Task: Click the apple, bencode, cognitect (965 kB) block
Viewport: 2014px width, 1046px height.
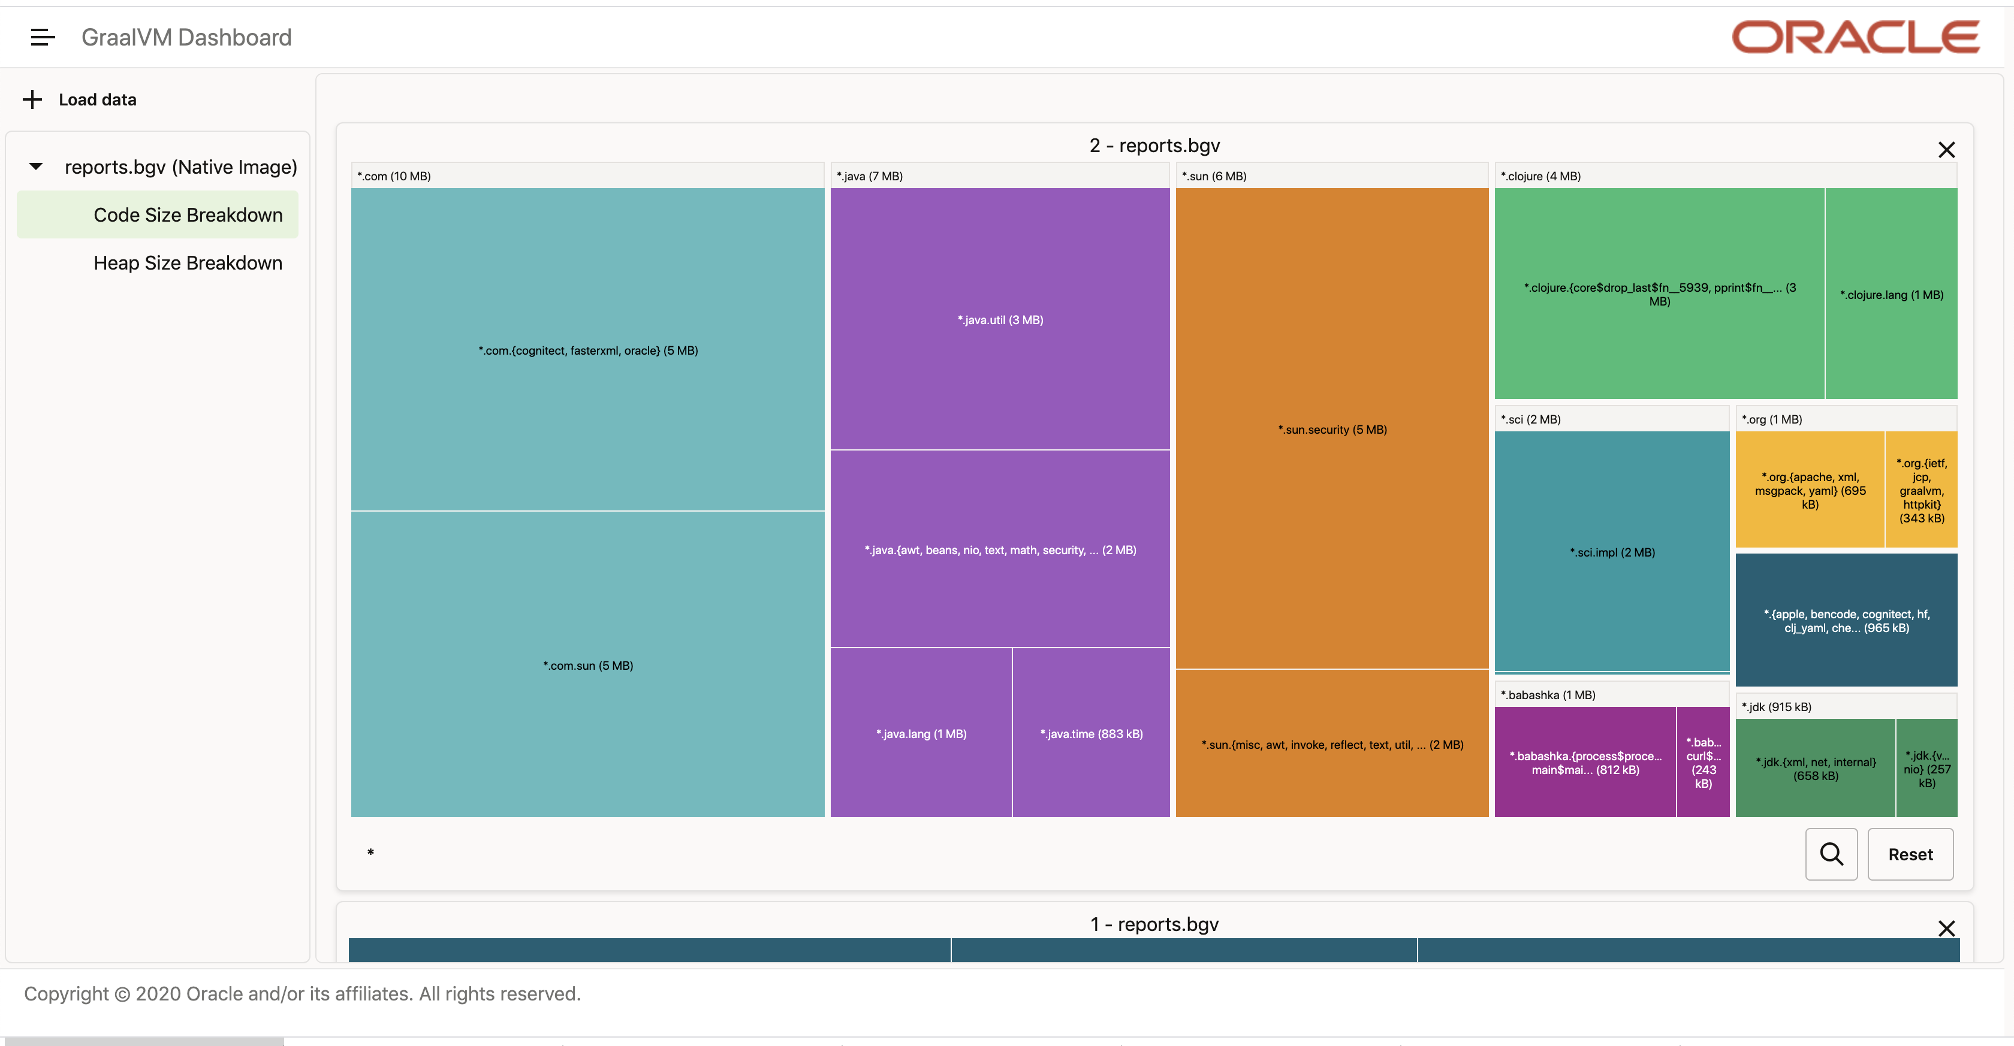Action: [1846, 620]
